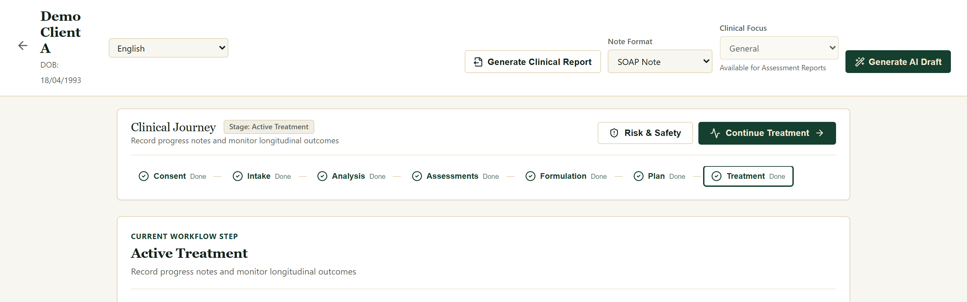Click the Active Treatment heading

pos(189,253)
